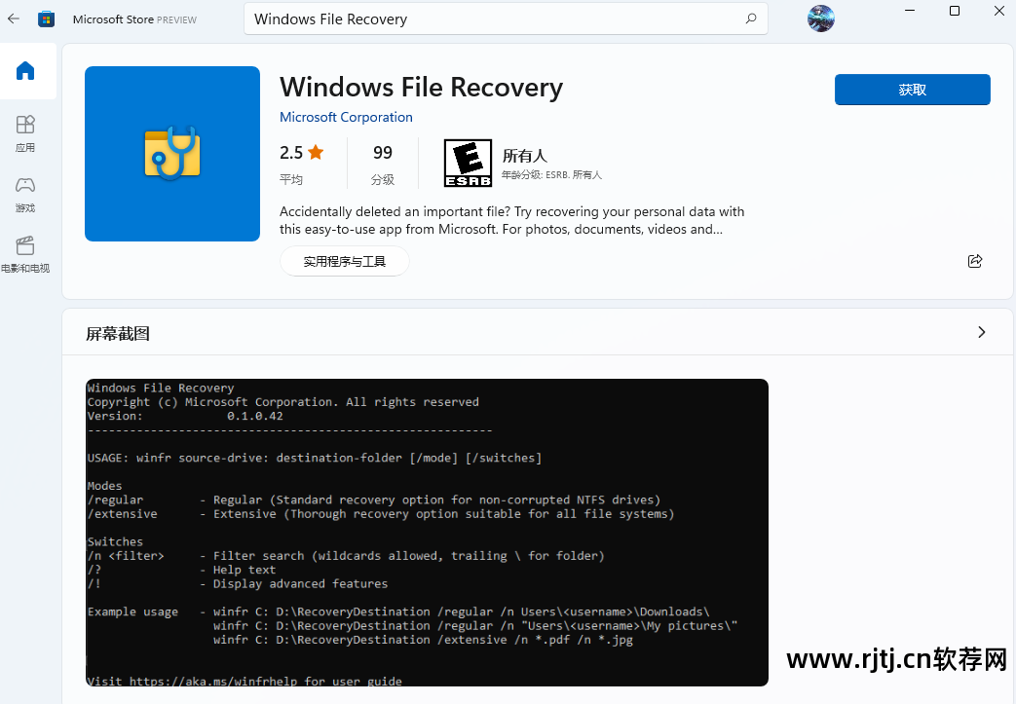The height and width of the screenshot is (704, 1016).
Task: Open the Microsoft Corporation publisher link
Action: point(346,117)
